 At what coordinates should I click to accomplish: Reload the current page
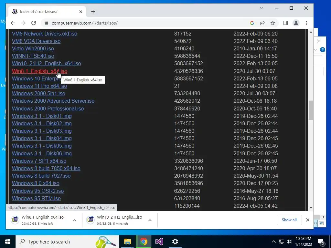point(34,23)
